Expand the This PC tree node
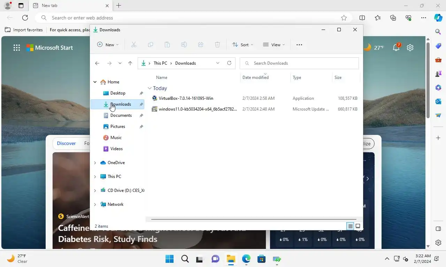This screenshot has height=267, width=446. [x=95, y=177]
